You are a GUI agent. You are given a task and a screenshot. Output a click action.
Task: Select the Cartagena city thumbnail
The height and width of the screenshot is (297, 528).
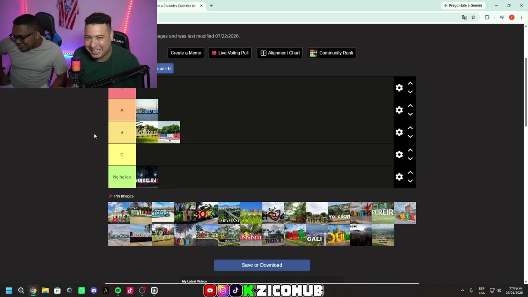pyautogui.click(x=119, y=235)
